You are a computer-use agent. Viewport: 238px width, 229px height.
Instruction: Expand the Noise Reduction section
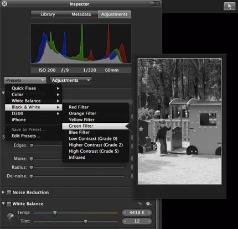point(3,192)
